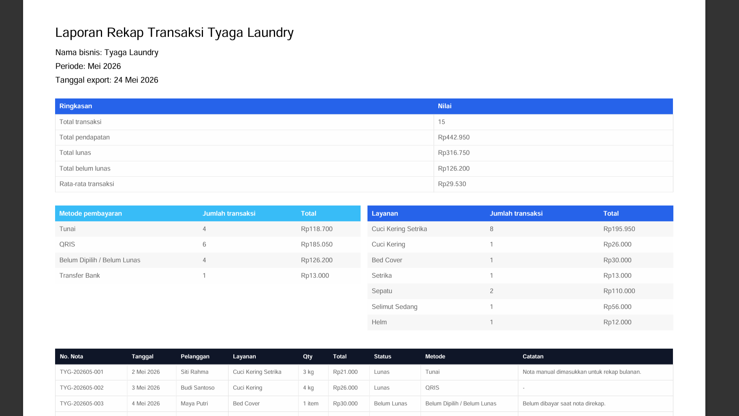Click the Belum Lunas status for Maya Putri

point(390,403)
